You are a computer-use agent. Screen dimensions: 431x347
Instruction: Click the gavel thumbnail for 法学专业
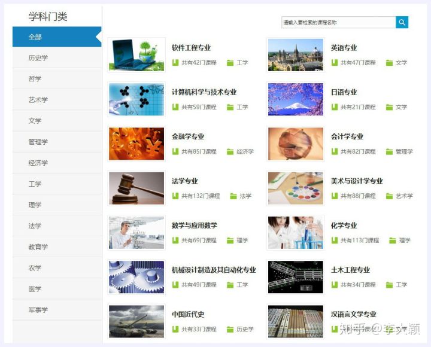point(136,188)
